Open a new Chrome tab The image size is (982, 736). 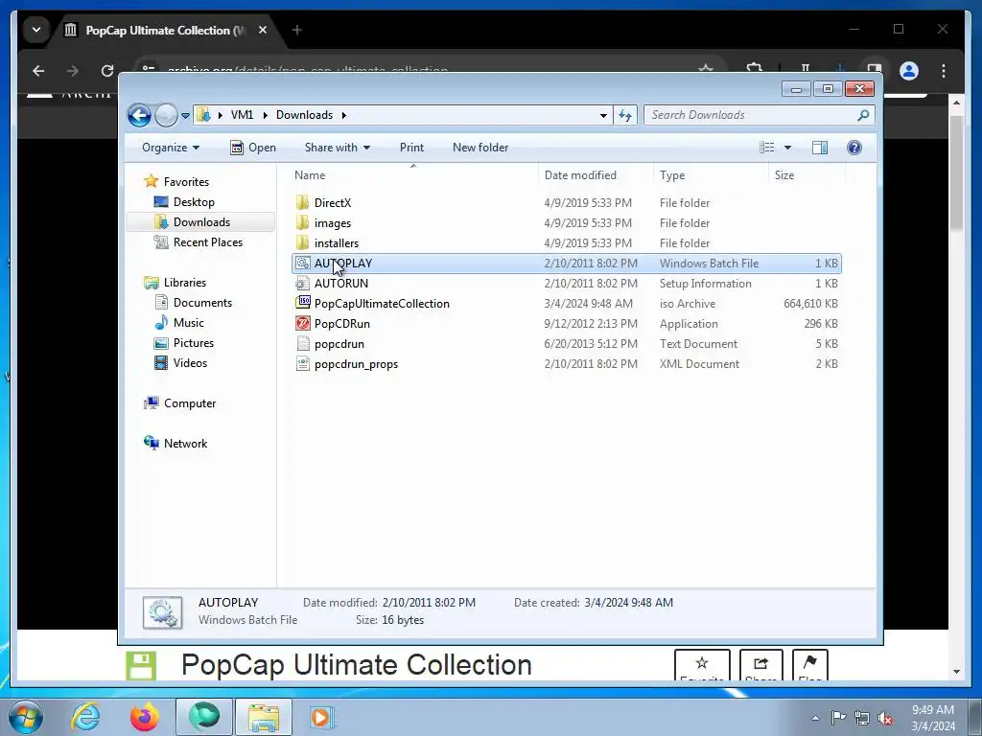tap(297, 30)
